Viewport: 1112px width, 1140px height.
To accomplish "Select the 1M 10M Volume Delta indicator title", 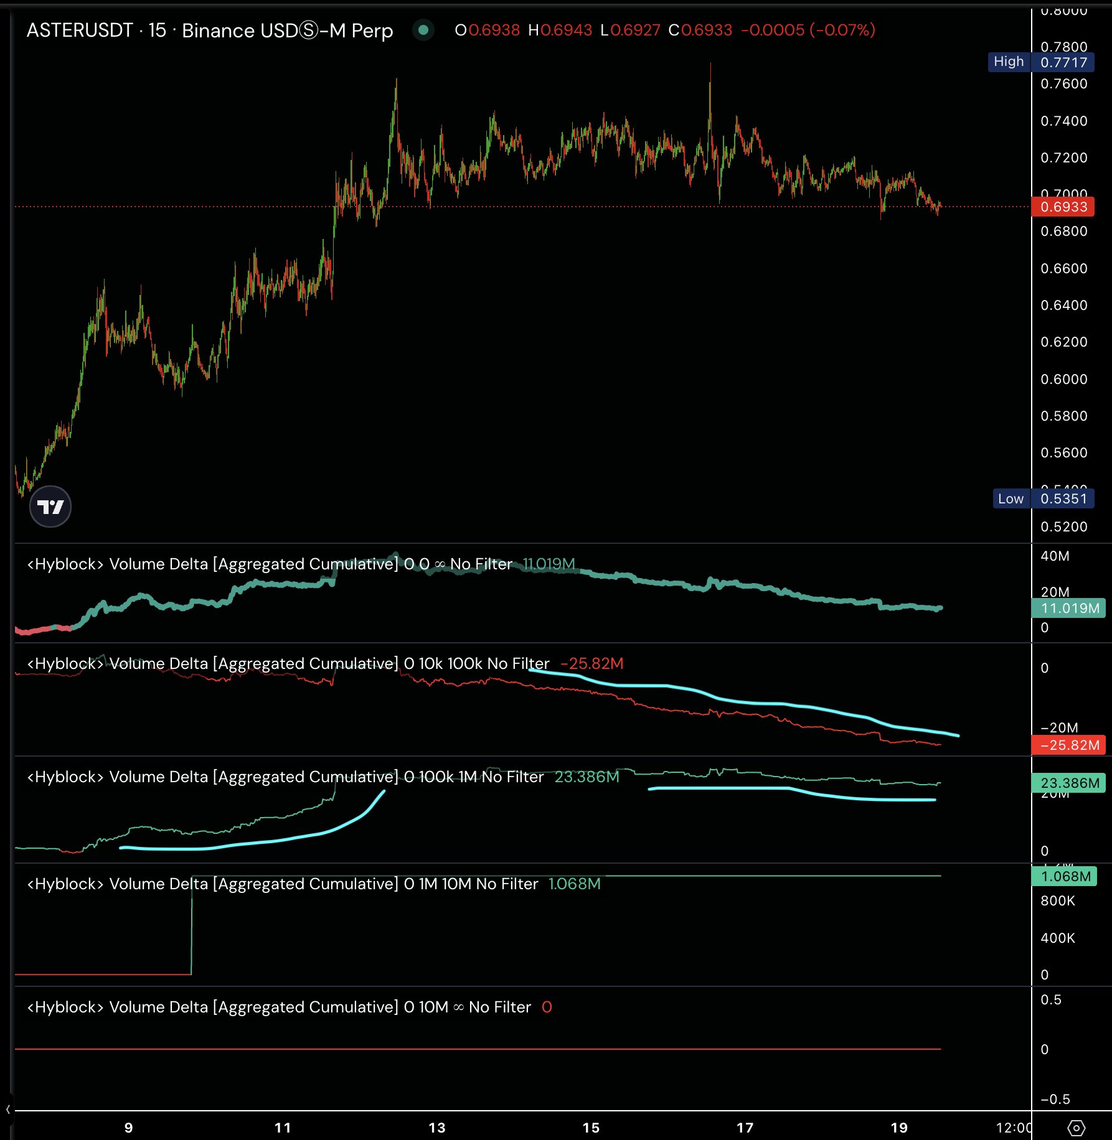I will 282,884.
